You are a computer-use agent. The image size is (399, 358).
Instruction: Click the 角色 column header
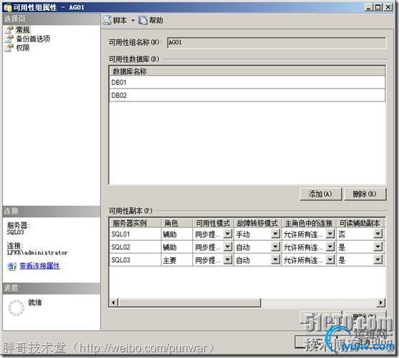pos(177,223)
